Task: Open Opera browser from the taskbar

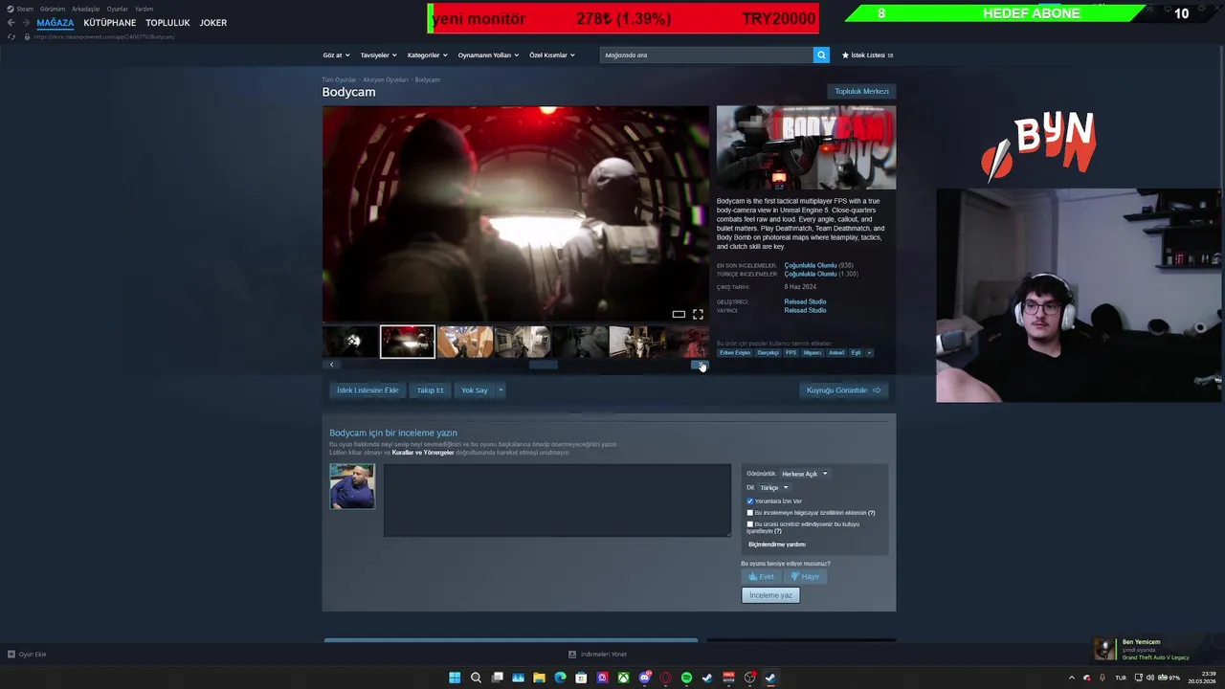Action: [665, 678]
